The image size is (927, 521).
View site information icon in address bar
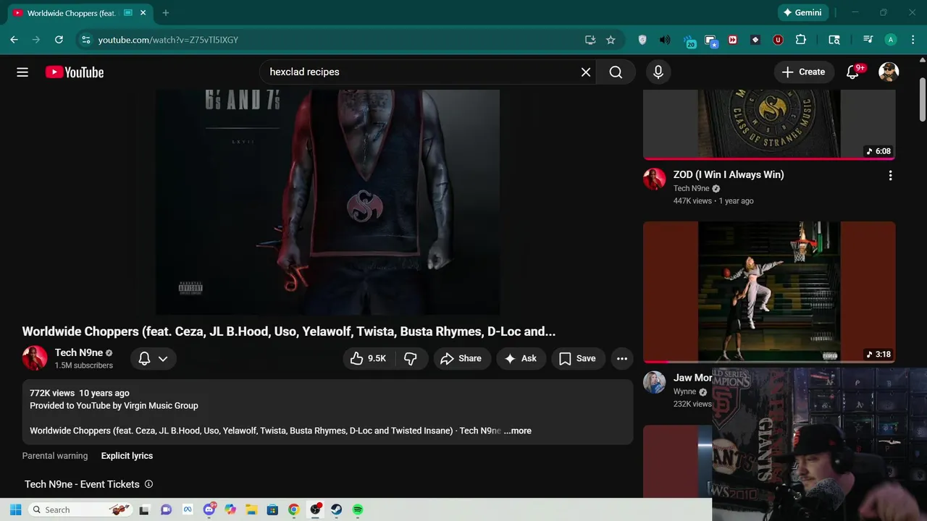coord(85,40)
